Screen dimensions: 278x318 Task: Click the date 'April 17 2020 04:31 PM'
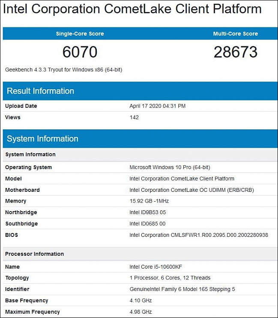(158, 106)
